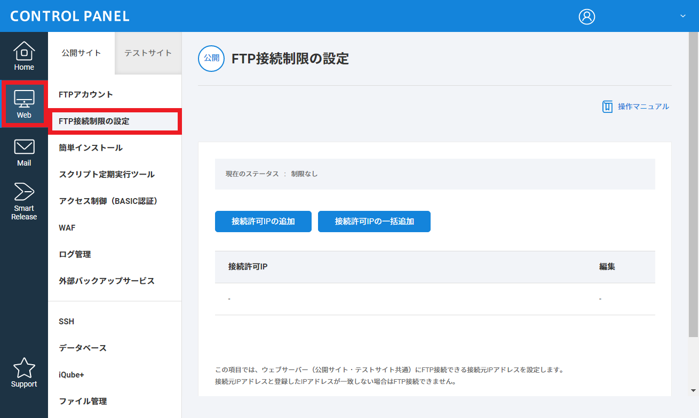Viewport: 699px width, 418px height.
Task: Switch to the テストサイト tab
Action: pyautogui.click(x=148, y=53)
